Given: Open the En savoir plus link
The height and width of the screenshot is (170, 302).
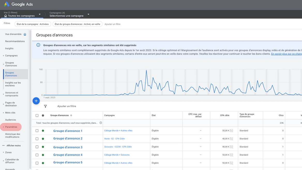Looking at the screenshot, I should point(286,54).
